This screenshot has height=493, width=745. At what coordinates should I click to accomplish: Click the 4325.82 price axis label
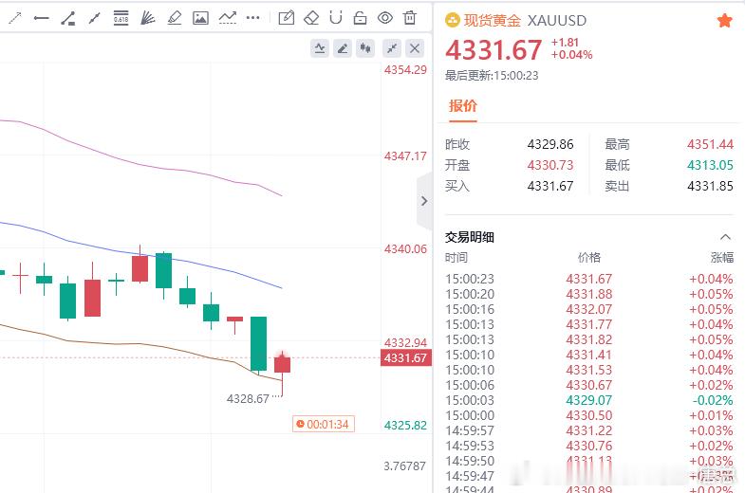[x=406, y=426]
